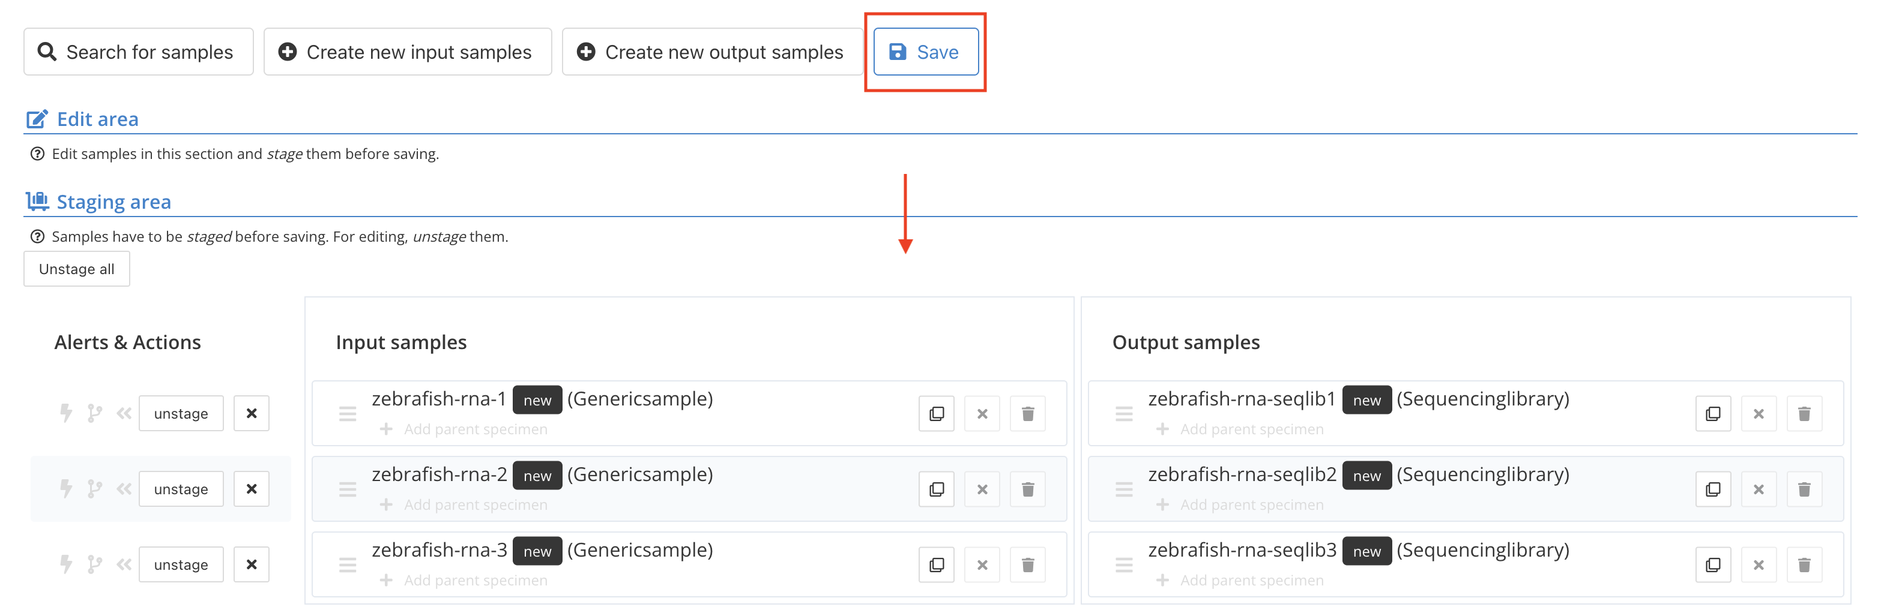Click the gray x icon for zebrafish-rna-3
The width and height of the screenshot is (1878, 613).
click(x=982, y=565)
